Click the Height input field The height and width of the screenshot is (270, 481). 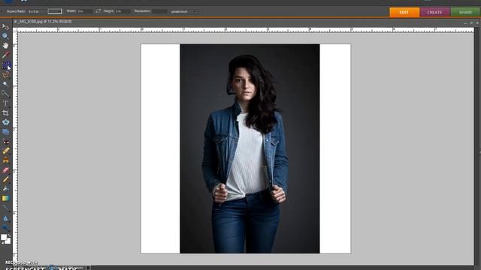[123, 11]
